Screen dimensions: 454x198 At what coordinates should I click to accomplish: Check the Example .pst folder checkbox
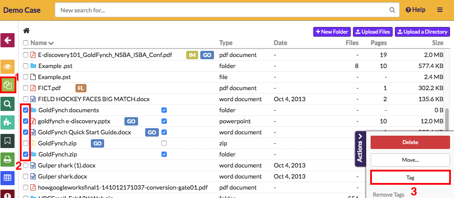point(26,66)
